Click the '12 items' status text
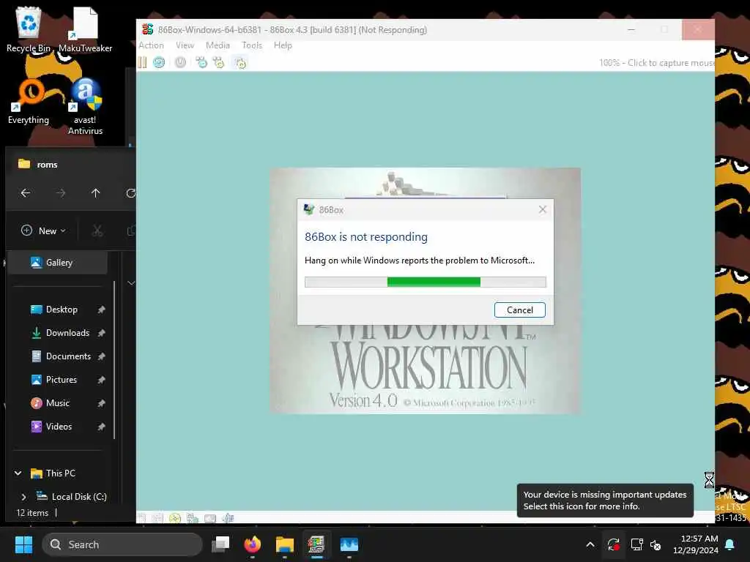750x562 pixels. coord(32,513)
